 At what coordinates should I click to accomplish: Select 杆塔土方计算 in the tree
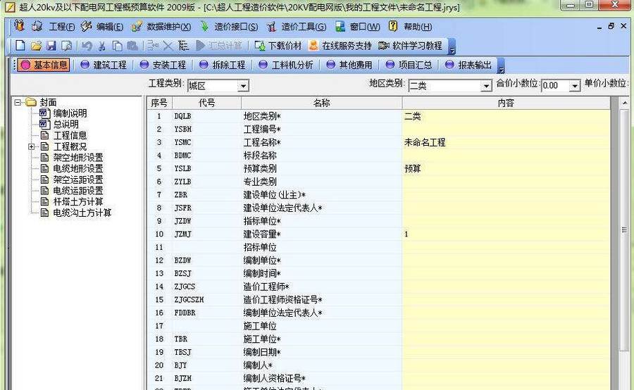(78, 201)
